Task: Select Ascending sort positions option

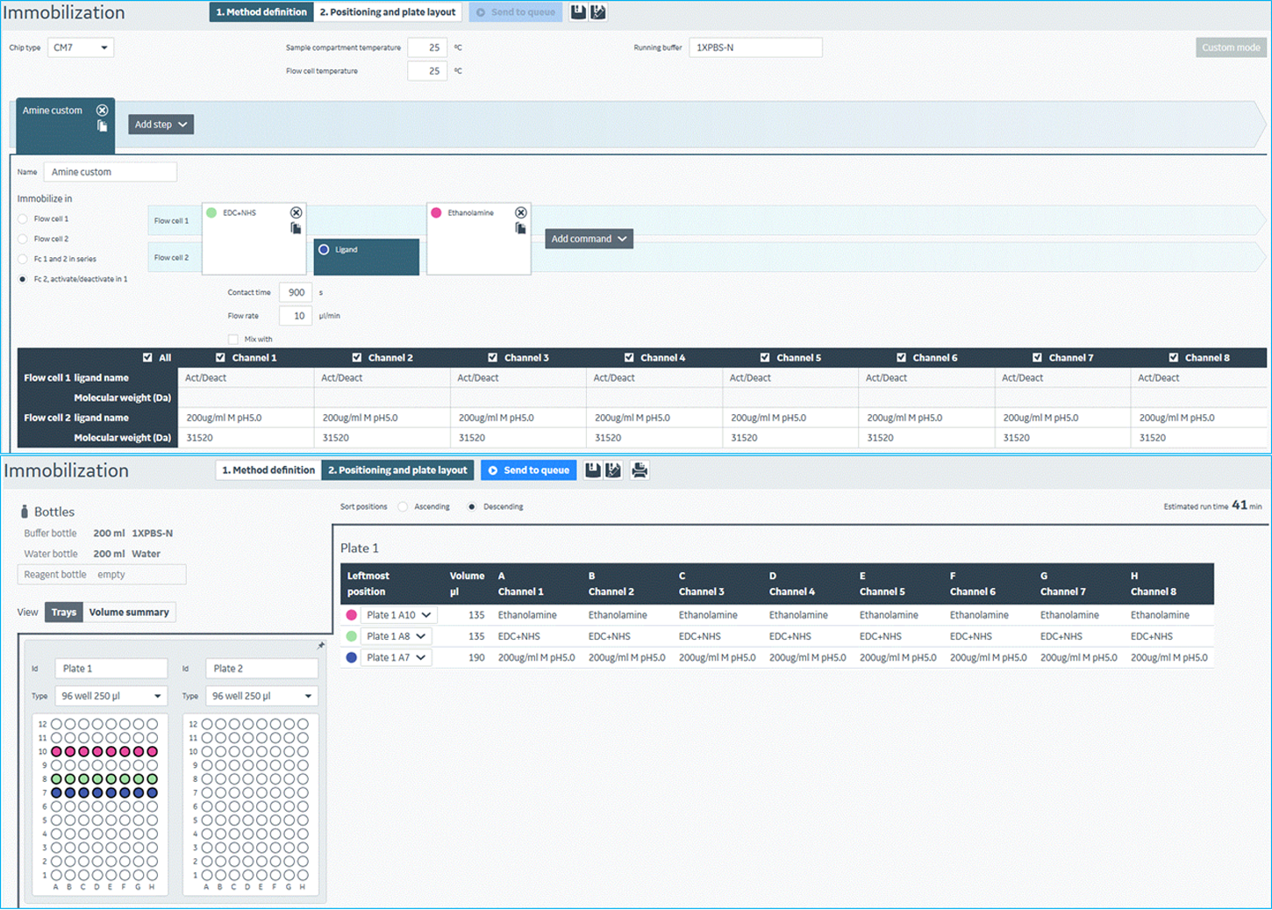Action: pyautogui.click(x=403, y=507)
